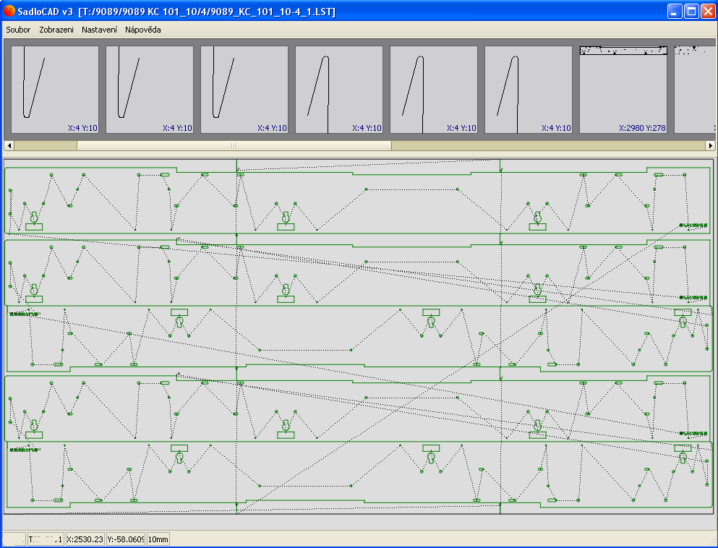This screenshot has height=548, width=718.
Task: Minimize the SadloCAD window
Action: (675, 11)
